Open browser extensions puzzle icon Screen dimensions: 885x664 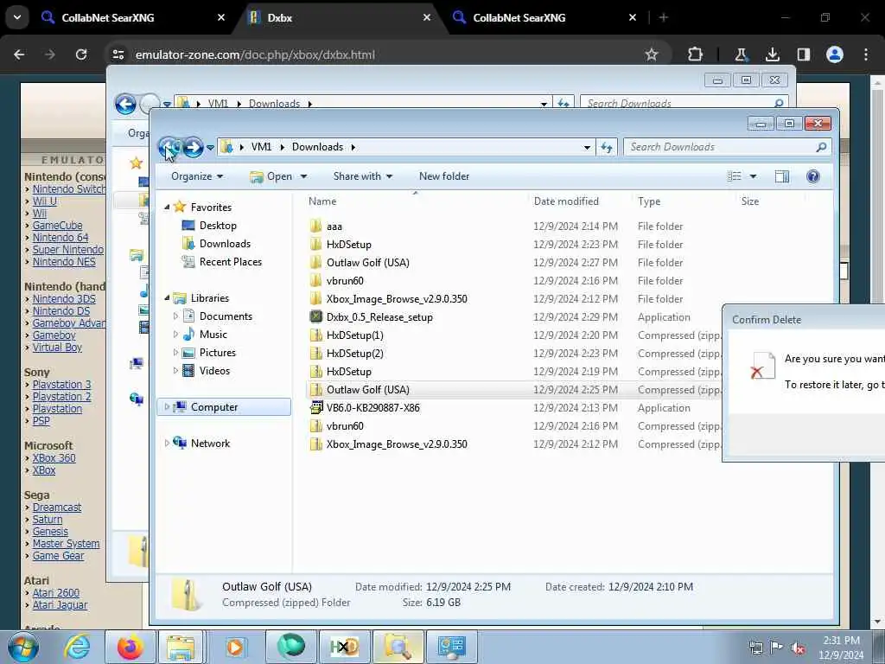tap(696, 54)
